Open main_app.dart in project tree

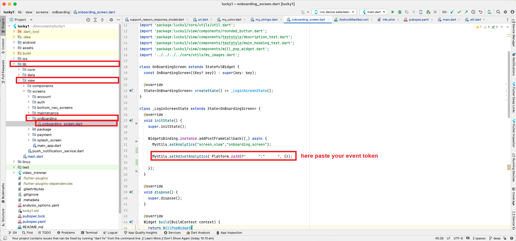49,145
